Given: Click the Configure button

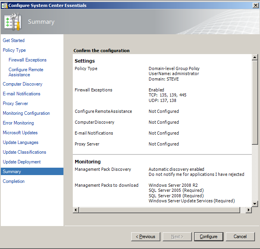Looking at the screenshot, I should pos(209,237).
